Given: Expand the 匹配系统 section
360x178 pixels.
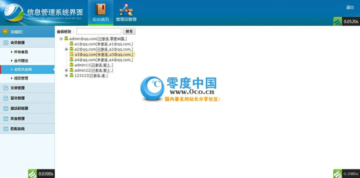Looking at the screenshot, I should [x=27, y=129].
